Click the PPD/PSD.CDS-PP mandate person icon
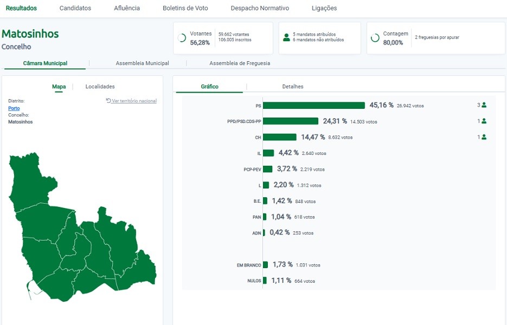Screen dimensions: 507x325 point(484,121)
